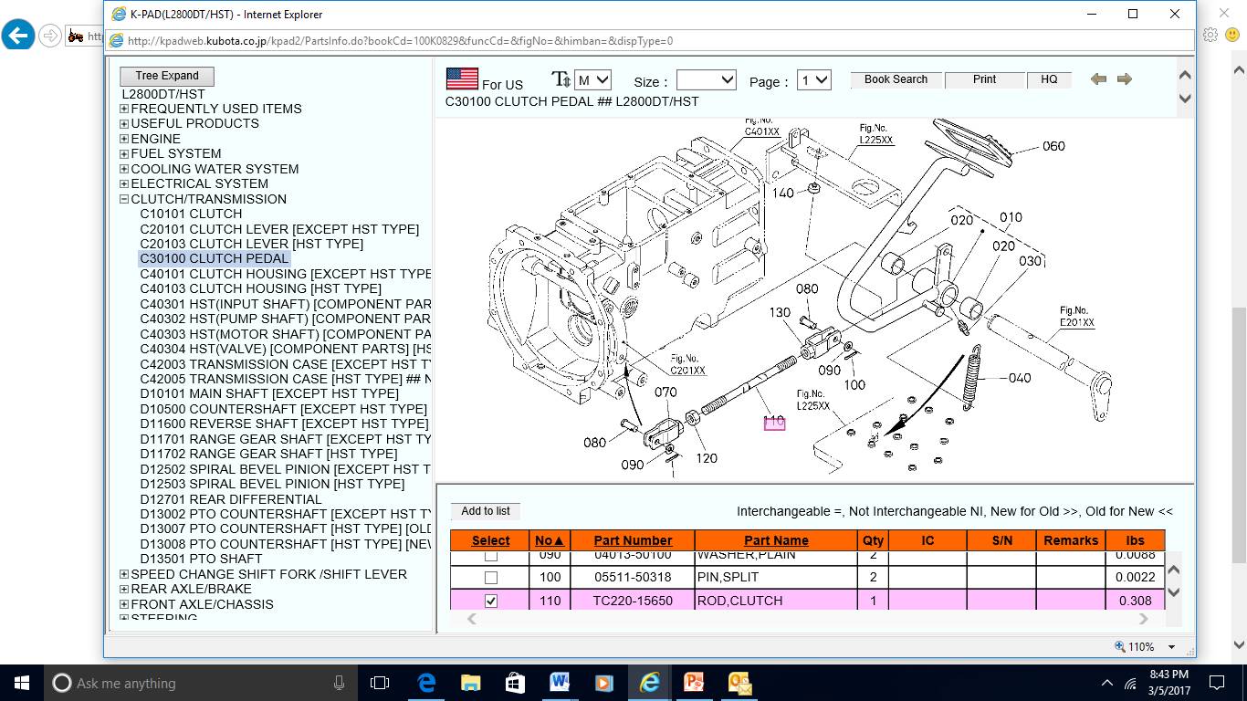Open D12701 REAR DIFFERENTIAL in the tree
This screenshot has width=1247, height=701.
pos(230,499)
